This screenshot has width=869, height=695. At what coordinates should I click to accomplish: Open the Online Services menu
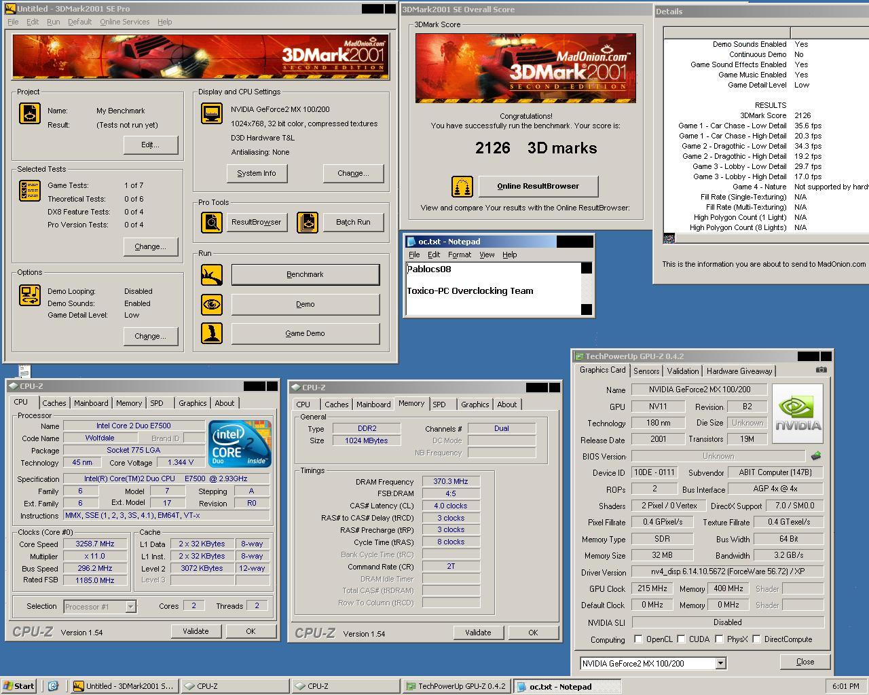(x=124, y=22)
